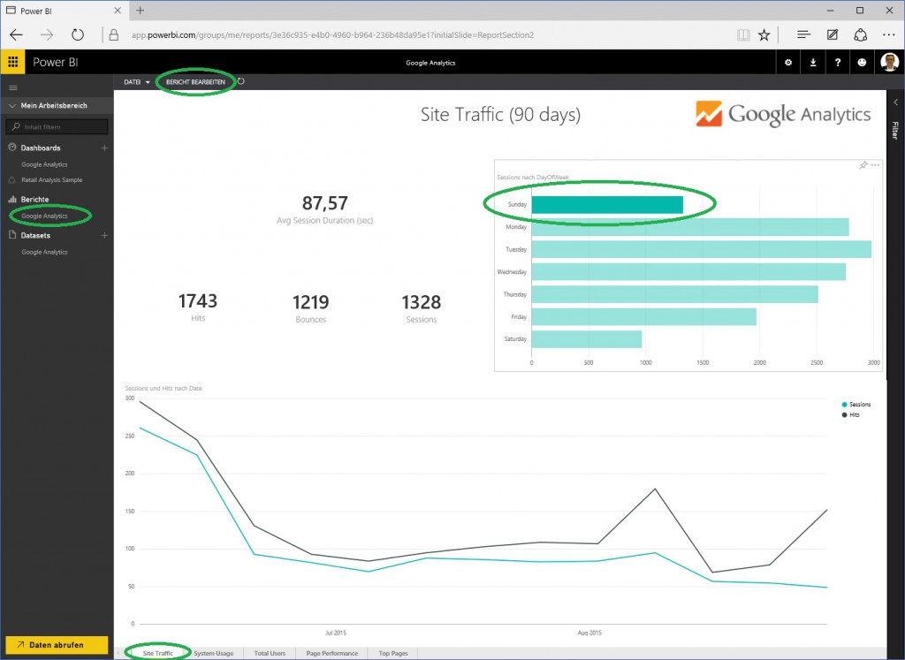This screenshot has width=905, height=660.
Task: Switch to the Top Pages tab
Action: click(393, 653)
